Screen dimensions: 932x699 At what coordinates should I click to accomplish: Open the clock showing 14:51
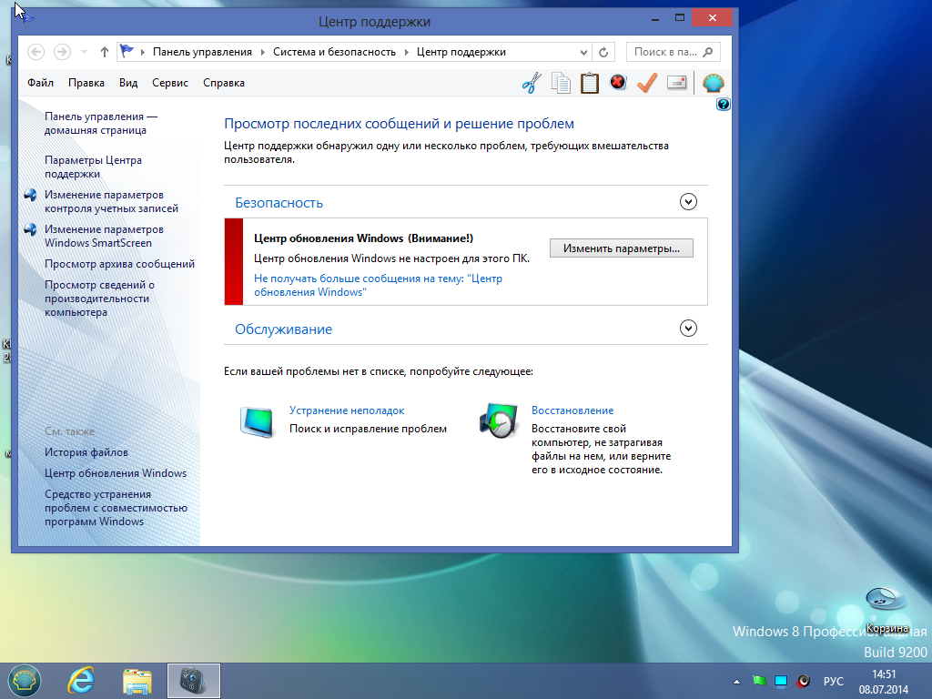pos(884,674)
